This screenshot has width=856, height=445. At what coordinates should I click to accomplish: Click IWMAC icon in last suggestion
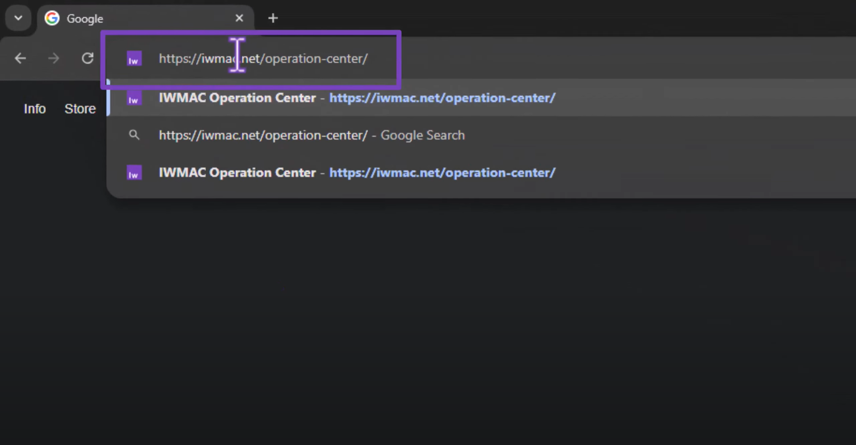134,173
